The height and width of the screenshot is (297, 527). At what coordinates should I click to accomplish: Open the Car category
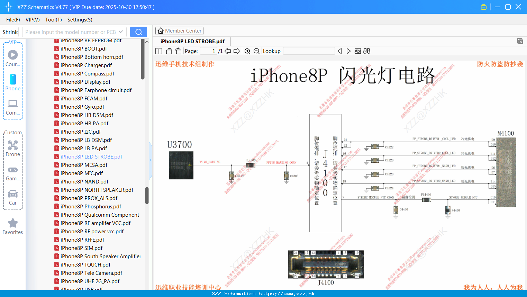tap(13, 198)
